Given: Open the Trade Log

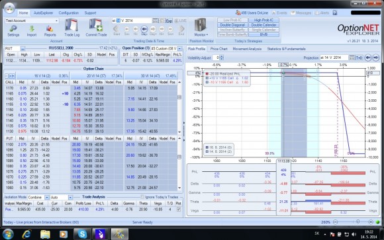Looking at the screenshot, I should coord(72,28).
